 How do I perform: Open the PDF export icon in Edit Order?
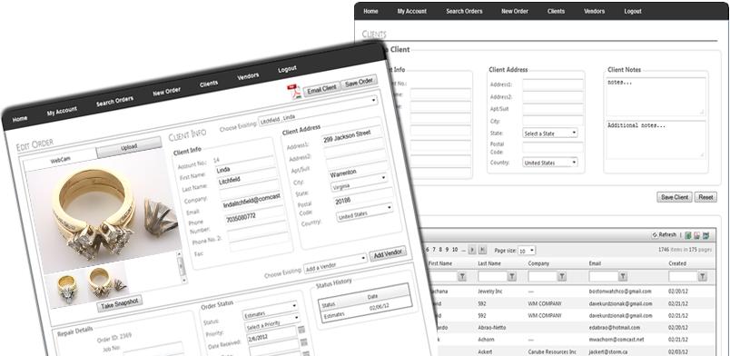click(x=293, y=91)
